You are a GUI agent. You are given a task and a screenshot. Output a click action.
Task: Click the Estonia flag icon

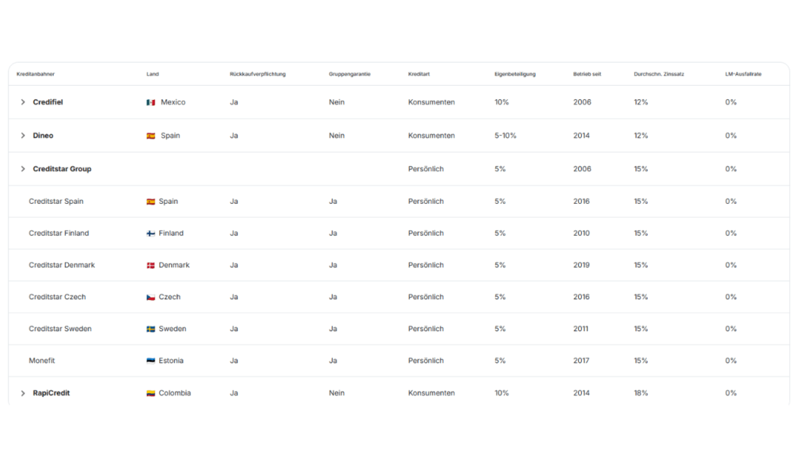(151, 361)
